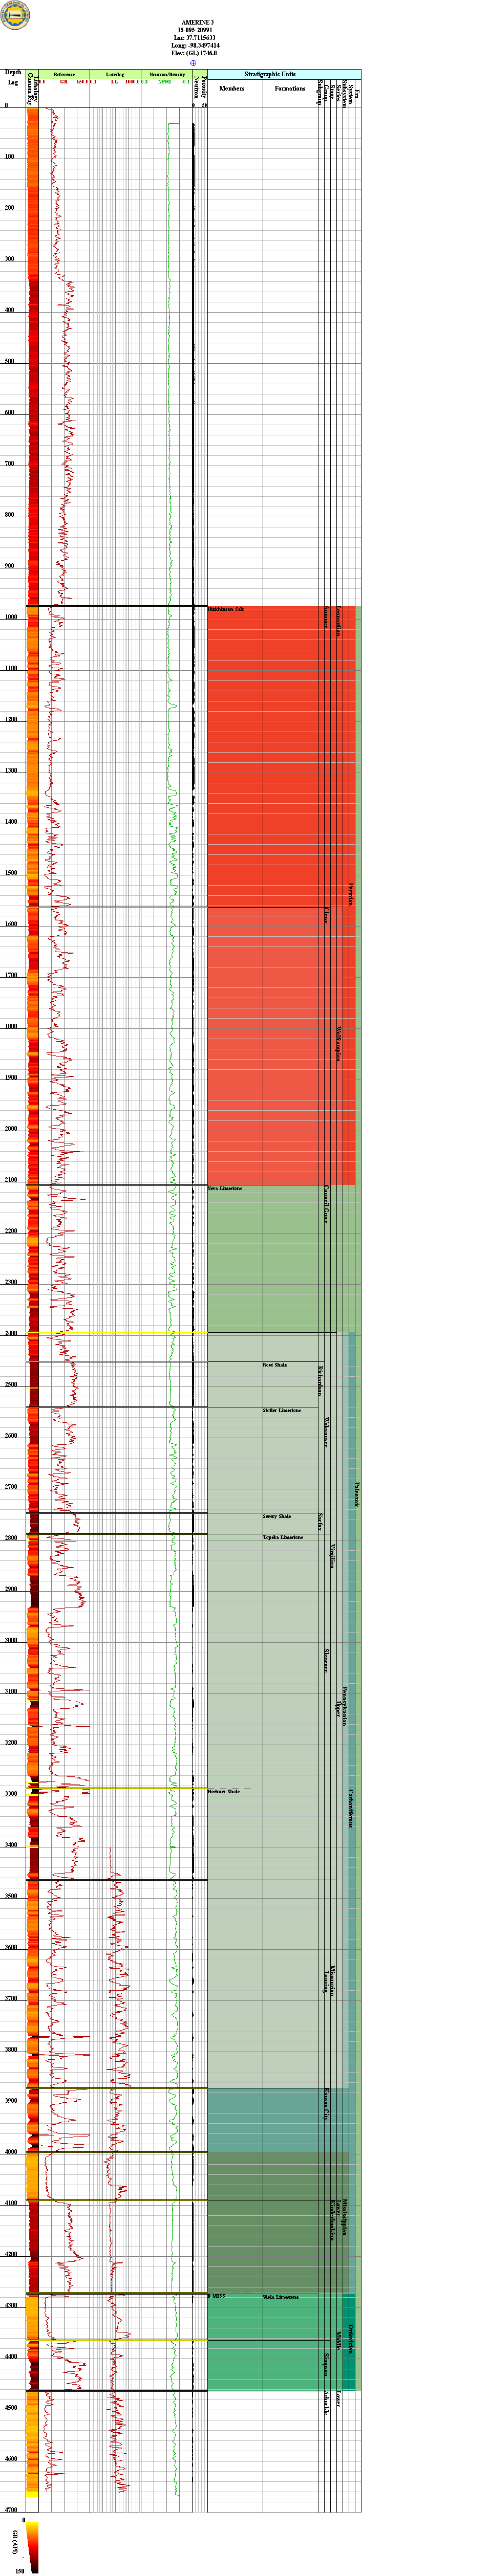Viewport: 489px width, 2576px height.
Task: Click the Neva Limestone member label
Action: (x=225, y=1188)
